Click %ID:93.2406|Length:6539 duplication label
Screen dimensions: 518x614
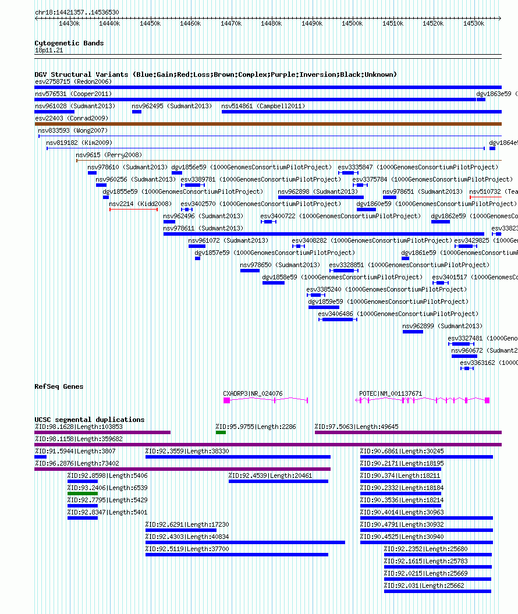click(x=107, y=488)
